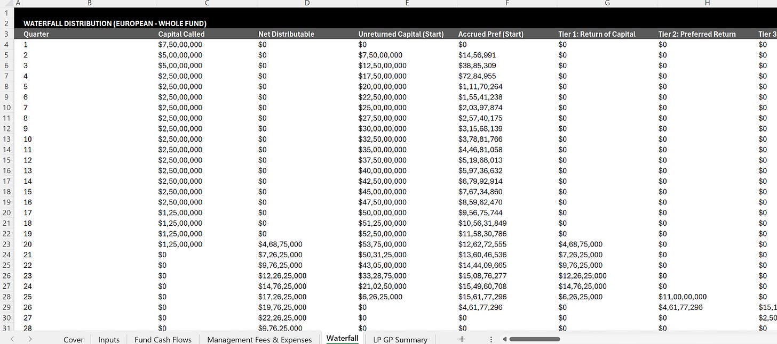
Task: Click Tier 2: Preferred Return heading
Action: [697, 34]
